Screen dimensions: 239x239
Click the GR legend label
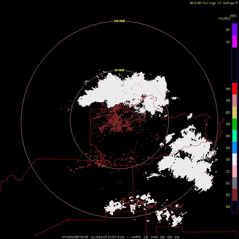228,101
